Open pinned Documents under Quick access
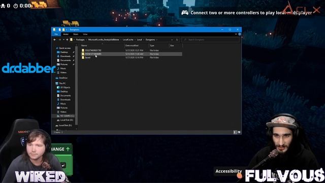325x183 pixels. (66, 60)
